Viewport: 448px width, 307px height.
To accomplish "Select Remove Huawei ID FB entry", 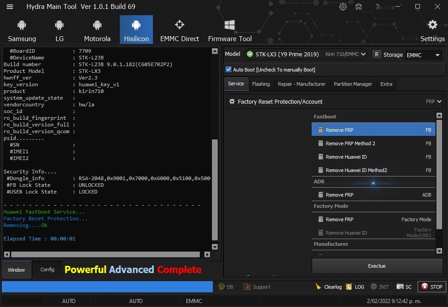I will point(373,157).
